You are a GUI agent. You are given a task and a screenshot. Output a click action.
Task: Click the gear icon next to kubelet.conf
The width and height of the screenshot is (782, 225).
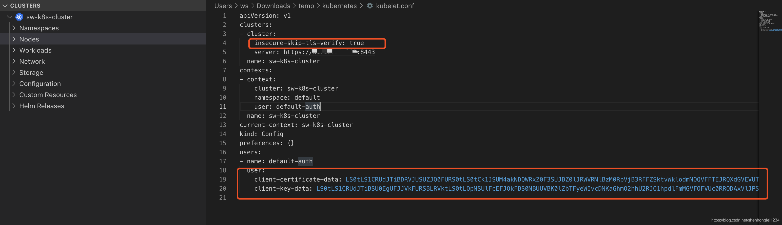tap(369, 6)
